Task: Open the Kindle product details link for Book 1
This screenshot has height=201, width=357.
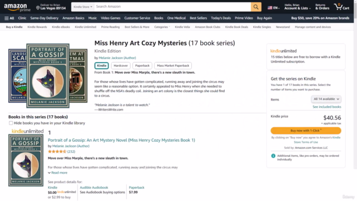Action: pos(52,188)
